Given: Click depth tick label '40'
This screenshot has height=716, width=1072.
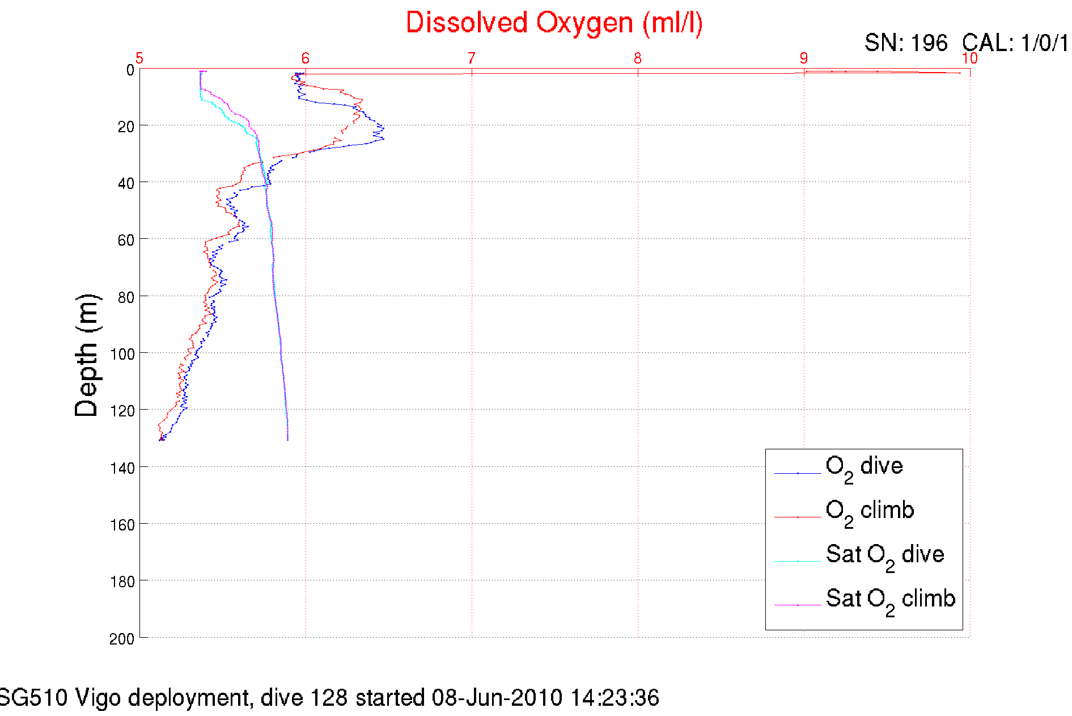Looking at the screenshot, I should pos(126,184).
